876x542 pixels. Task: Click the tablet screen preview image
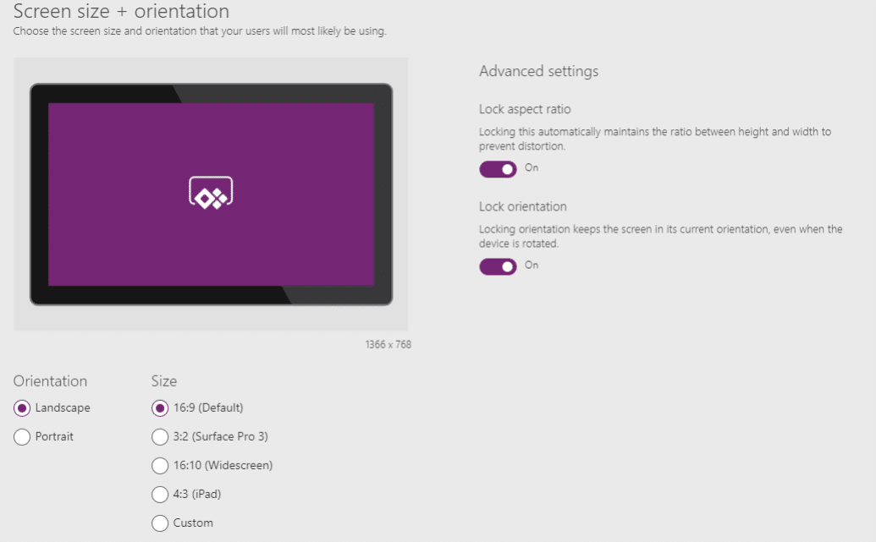point(212,194)
